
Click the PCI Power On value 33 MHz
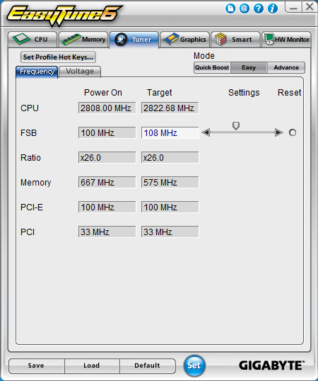tap(107, 232)
